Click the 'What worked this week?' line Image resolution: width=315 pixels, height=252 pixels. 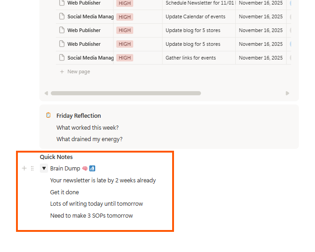[87, 128]
